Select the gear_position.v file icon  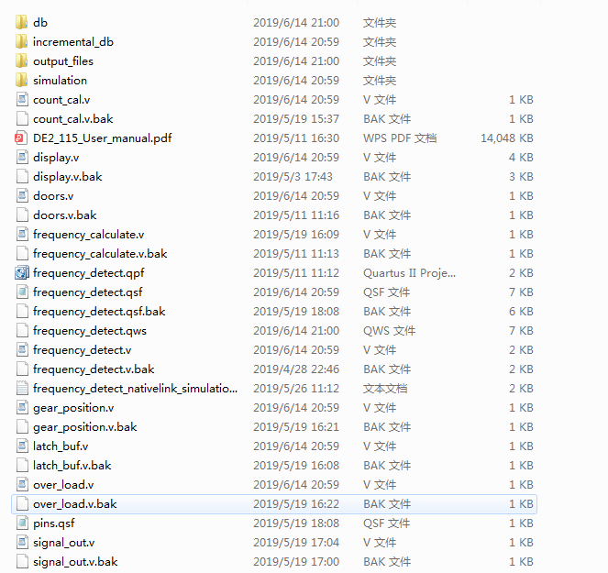coord(22,407)
